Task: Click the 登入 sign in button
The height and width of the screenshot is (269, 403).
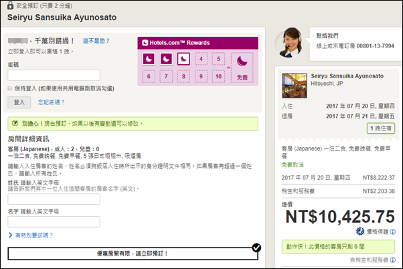Action: pyautogui.click(x=19, y=102)
